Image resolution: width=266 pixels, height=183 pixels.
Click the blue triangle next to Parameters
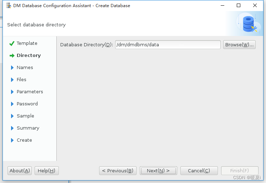[12, 92]
